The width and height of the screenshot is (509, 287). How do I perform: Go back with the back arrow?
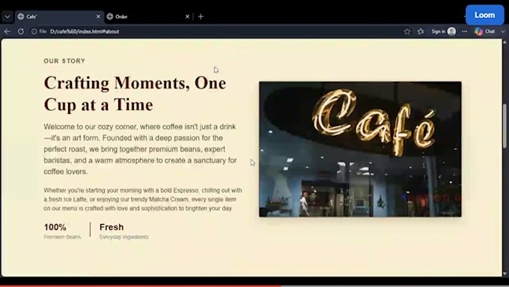point(7,31)
